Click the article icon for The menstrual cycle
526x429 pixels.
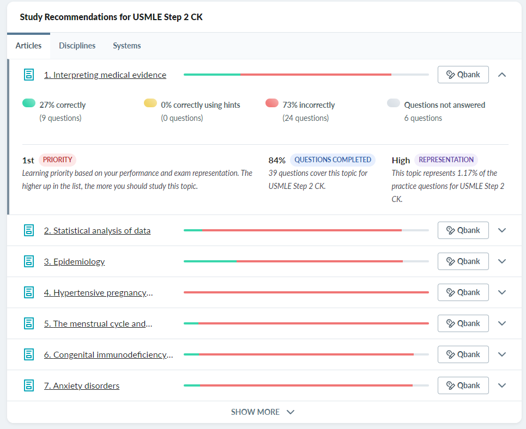[29, 323]
